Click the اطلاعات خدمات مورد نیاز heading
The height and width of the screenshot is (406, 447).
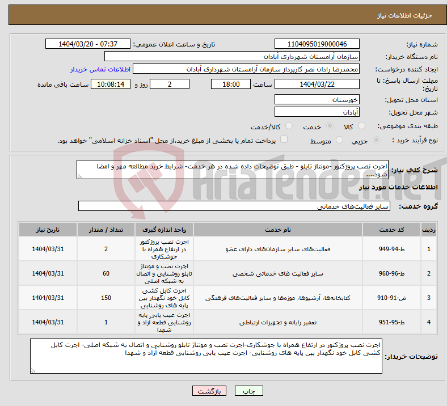(x=398, y=187)
